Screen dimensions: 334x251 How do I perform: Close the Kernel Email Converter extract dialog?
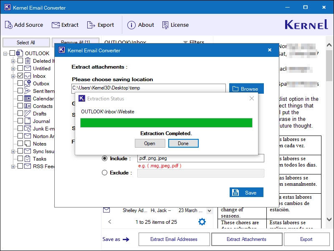pyautogui.click(x=270, y=50)
